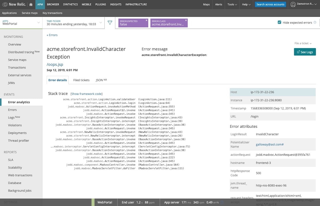Image resolution: width=320 pixels, height=206 pixels.
Task: Open JVMs in sidebar
Action: pyautogui.click(x=11, y=83)
